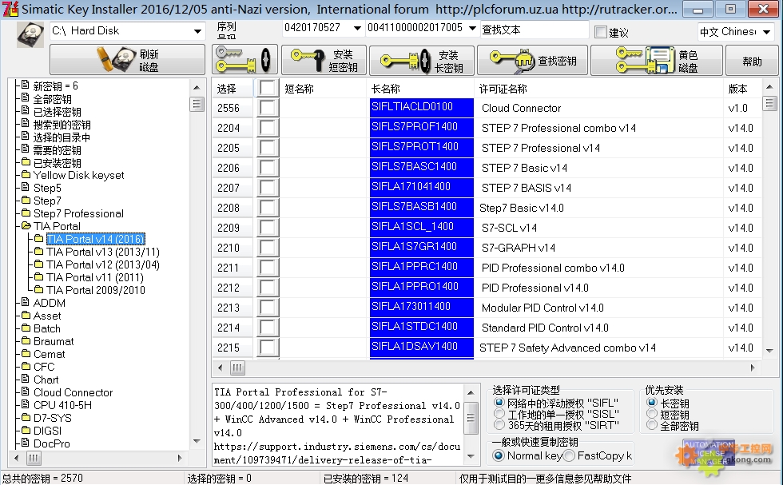Select the FastCopy key radio button
Image resolution: width=783 pixels, height=485 pixels.
click(x=569, y=455)
